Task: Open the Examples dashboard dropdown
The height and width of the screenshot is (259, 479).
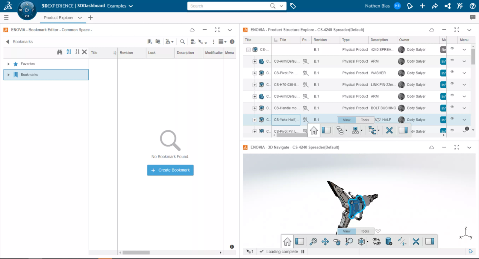Action: coord(131,6)
